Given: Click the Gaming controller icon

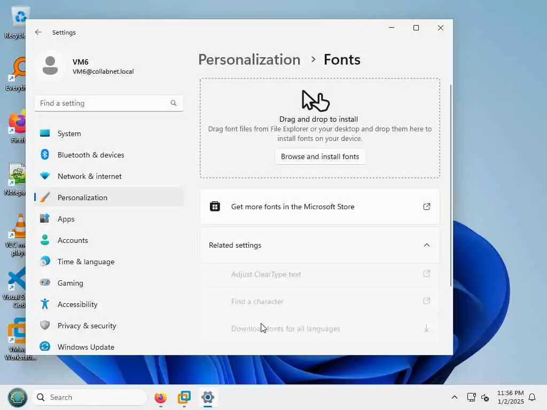Looking at the screenshot, I should [x=45, y=282].
